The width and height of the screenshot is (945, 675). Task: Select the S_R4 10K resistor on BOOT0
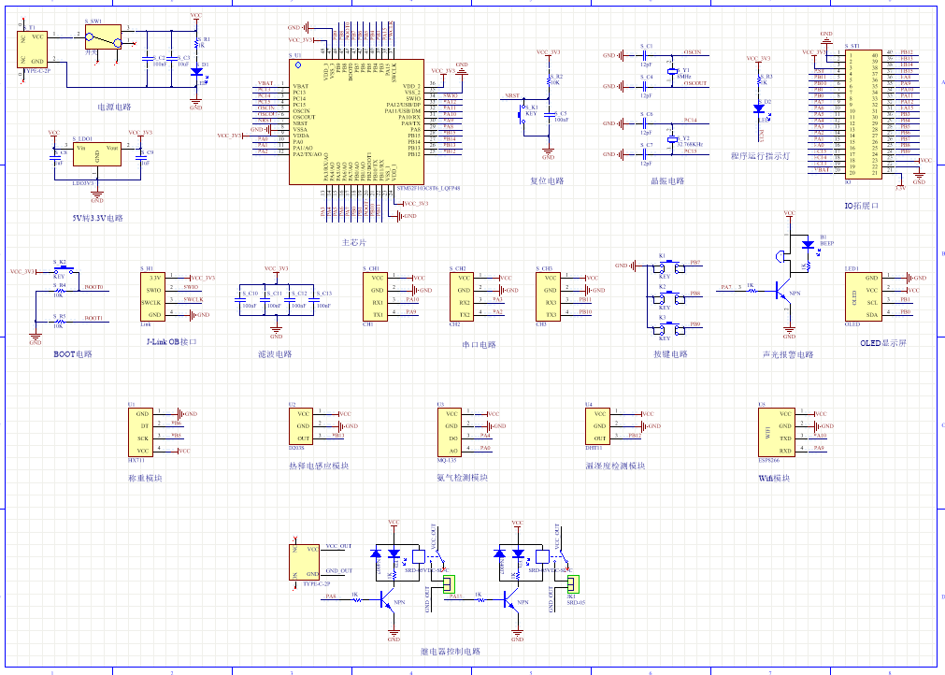[59, 291]
